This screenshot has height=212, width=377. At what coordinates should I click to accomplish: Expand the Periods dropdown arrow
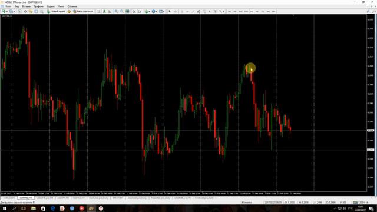click(157, 11)
